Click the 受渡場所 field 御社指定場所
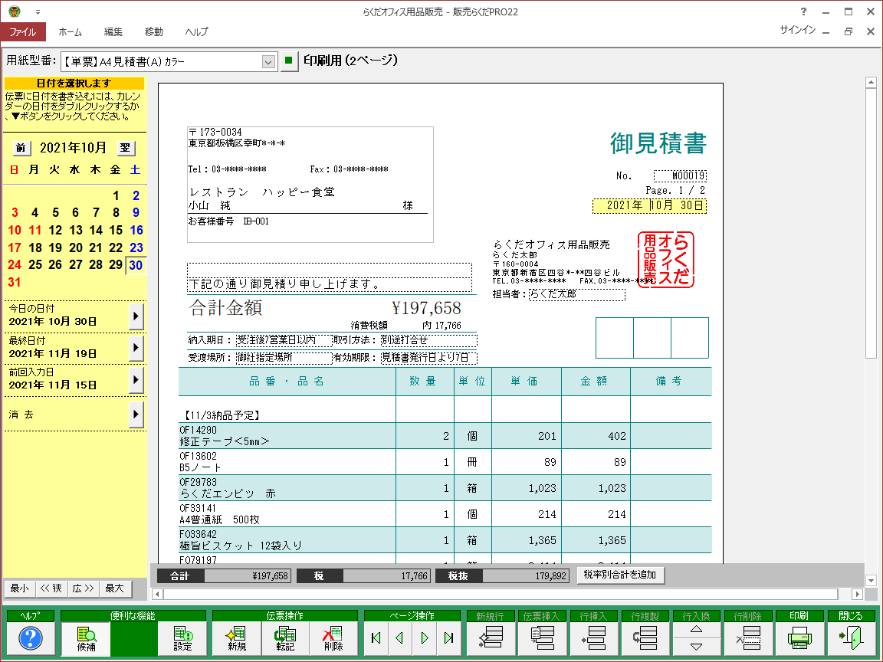Image resolution: width=883 pixels, height=662 pixels. (284, 358)
